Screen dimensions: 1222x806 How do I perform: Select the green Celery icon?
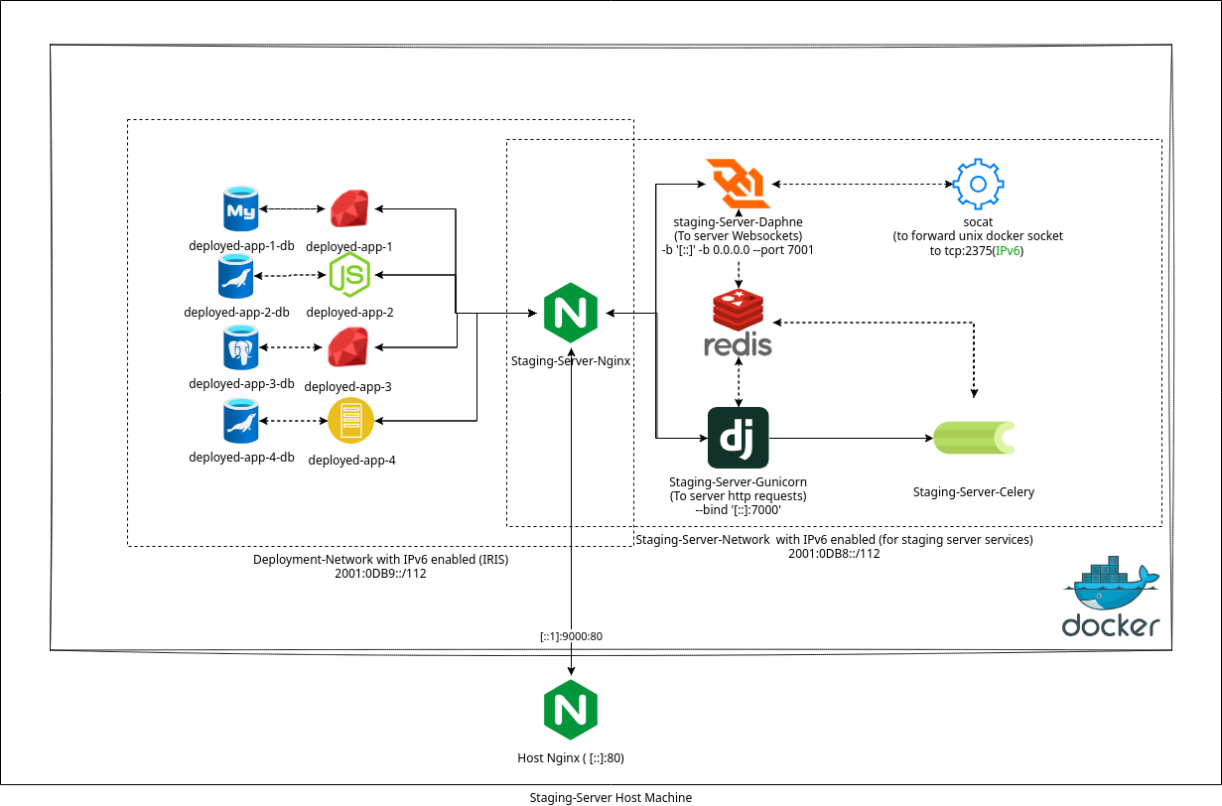tap(974, 438)
